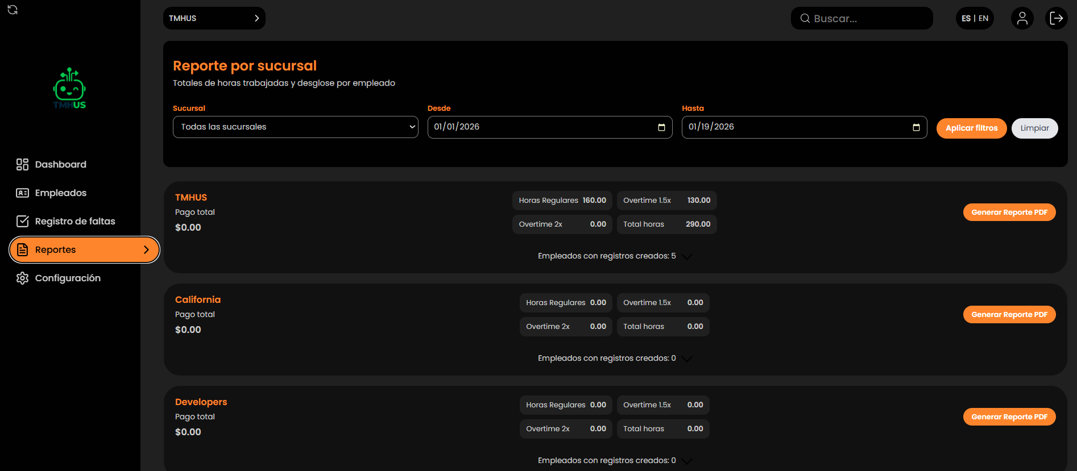Switch language to ES
The width and height of the screenshot is (1077, 471).
(x=966, y=18)
